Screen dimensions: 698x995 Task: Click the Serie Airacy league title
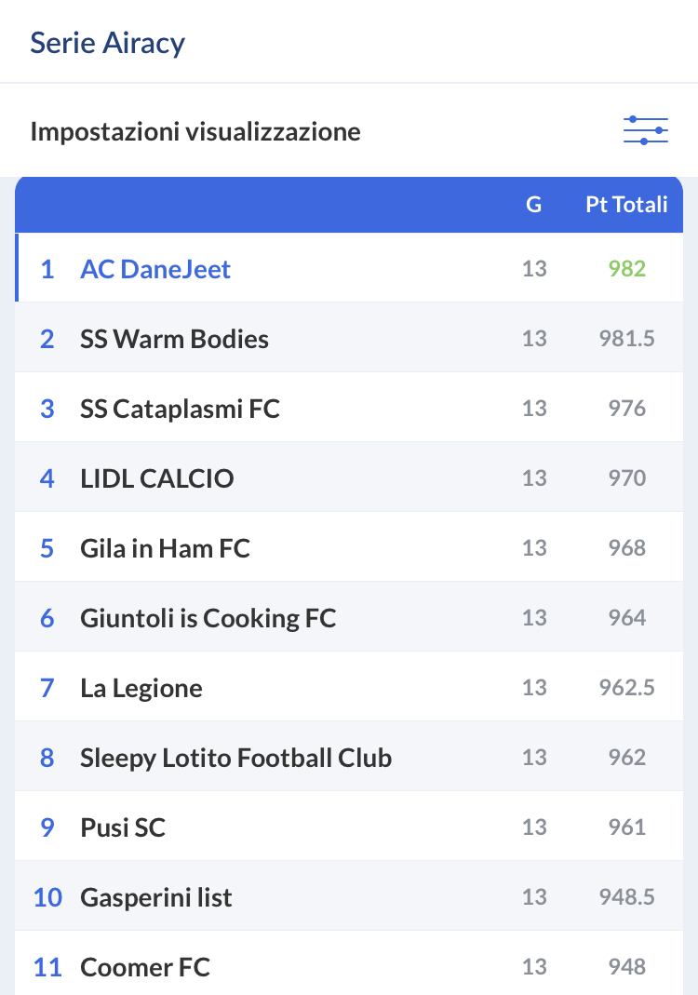click(107, 43)
